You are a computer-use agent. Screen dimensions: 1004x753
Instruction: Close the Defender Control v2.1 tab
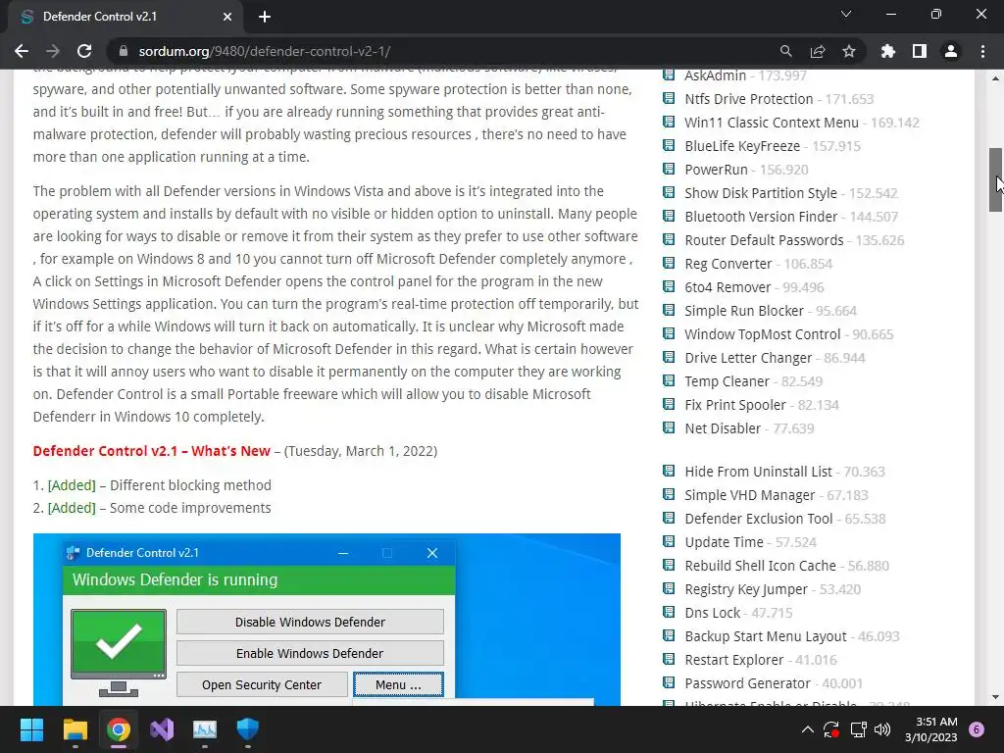point(227,17)
